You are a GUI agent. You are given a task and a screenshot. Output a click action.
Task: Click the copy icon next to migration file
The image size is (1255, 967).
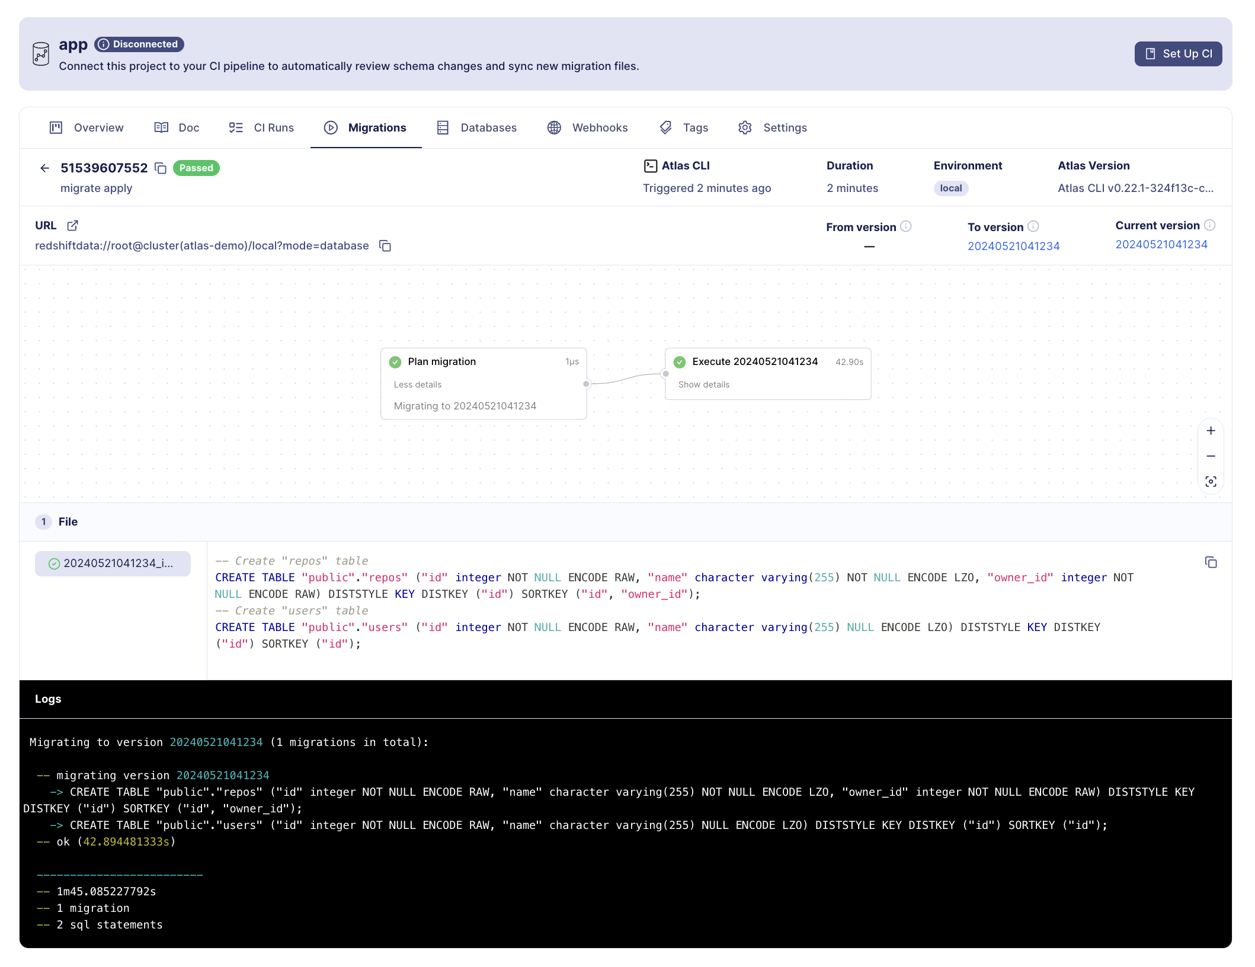click(x=1211, y=563)
